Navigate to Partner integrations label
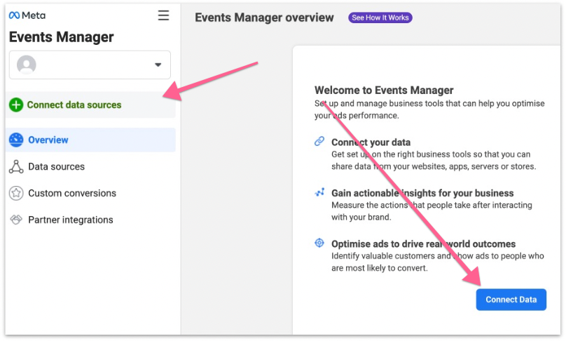Image resolution: width=566 pixels, height=341 pixels. click(x=70, y=220)
